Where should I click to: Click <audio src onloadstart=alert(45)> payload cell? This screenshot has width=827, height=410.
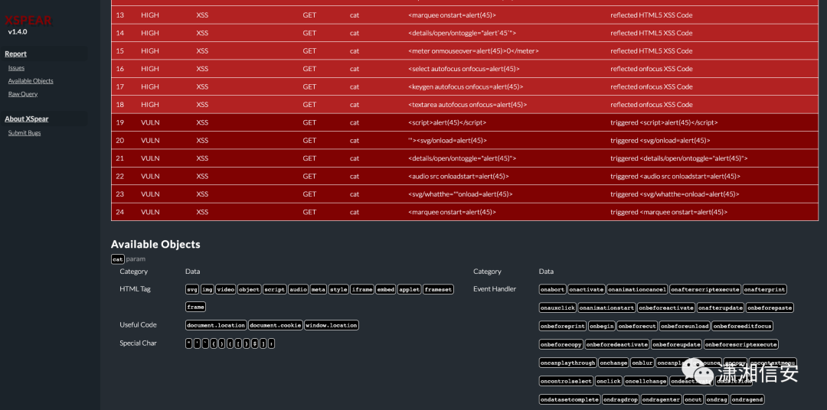[459, 176]
